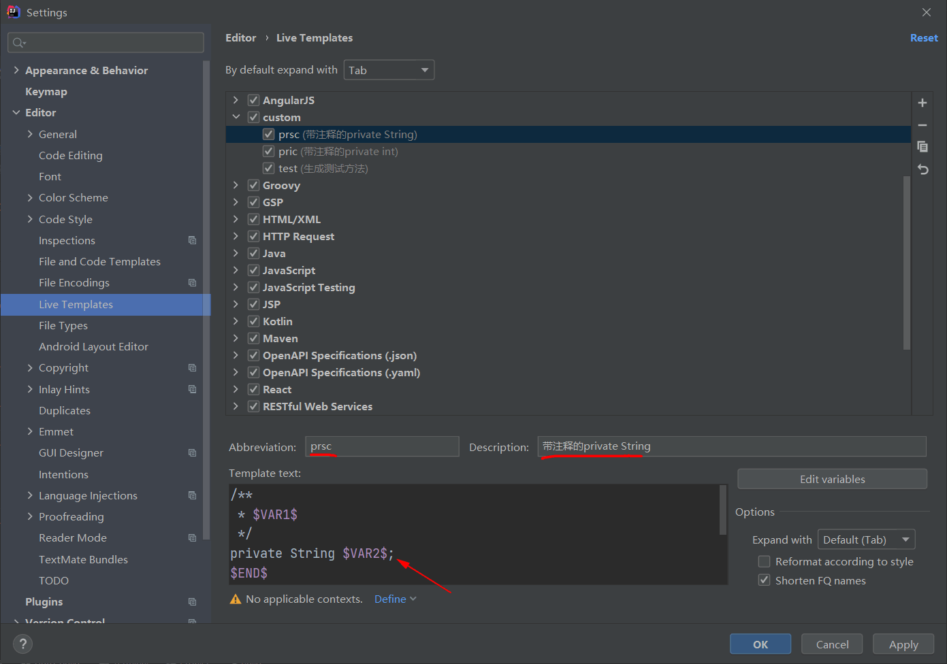947x664 pixels.
Task: Click into the settings search field
Action: click(x=106, y=42)
